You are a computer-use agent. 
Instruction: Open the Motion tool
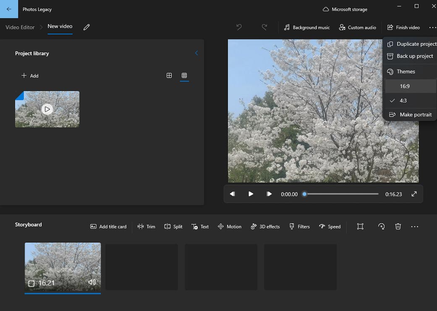pyautogui.click(x=229, y=227)
